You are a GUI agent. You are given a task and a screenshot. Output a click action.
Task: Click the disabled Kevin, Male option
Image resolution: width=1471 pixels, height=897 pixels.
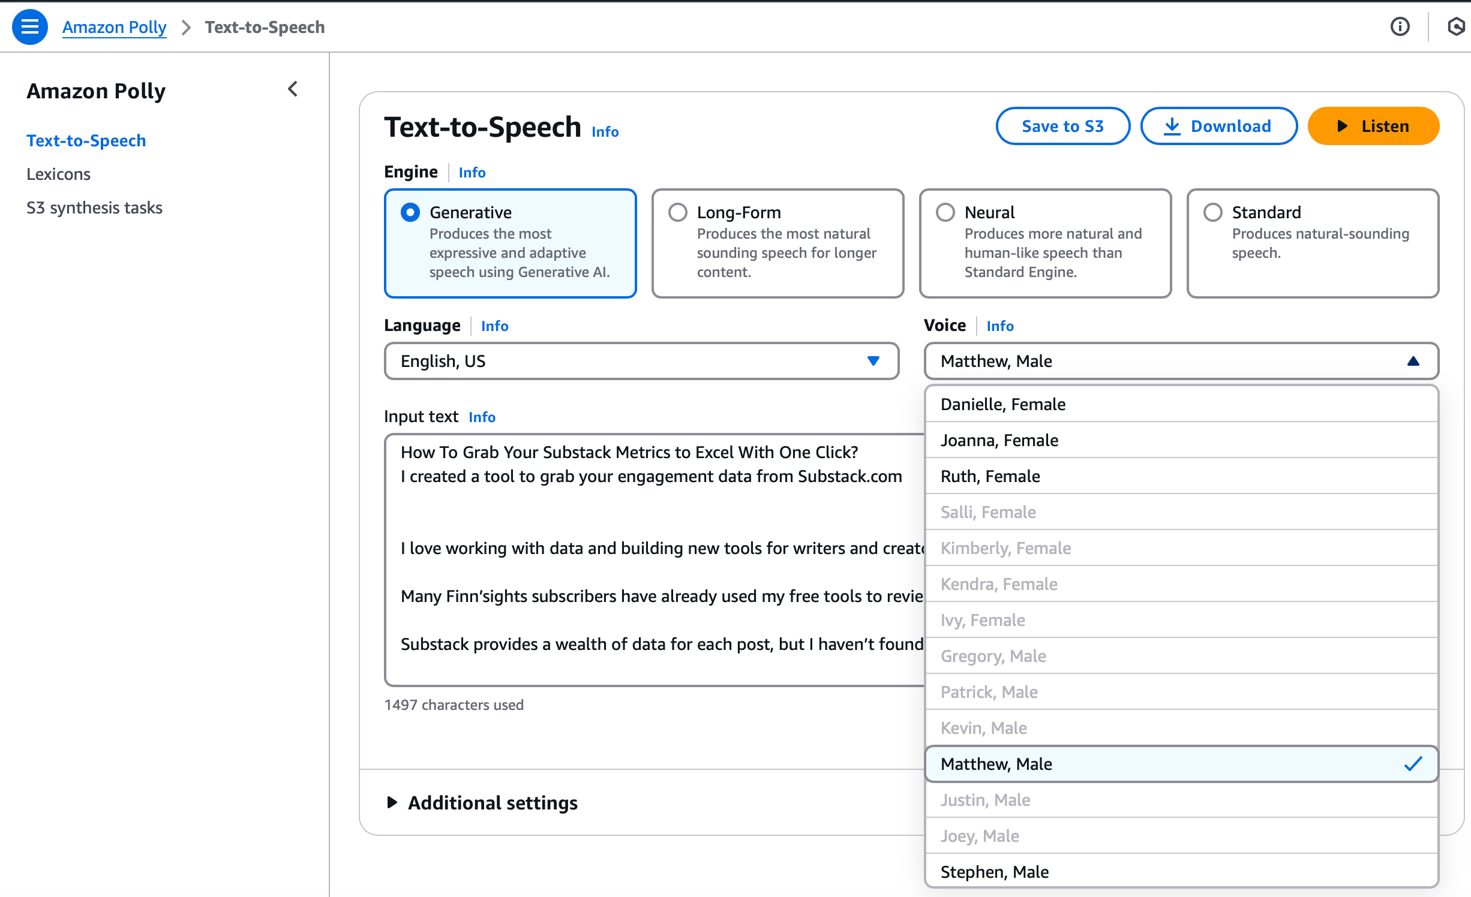[1181, 728]
